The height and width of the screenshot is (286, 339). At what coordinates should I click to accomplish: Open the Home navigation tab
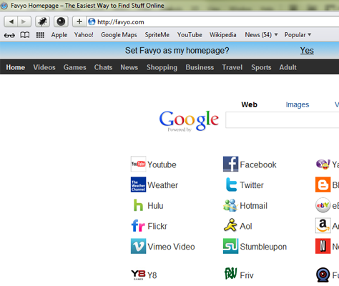(x=16, y=67)
